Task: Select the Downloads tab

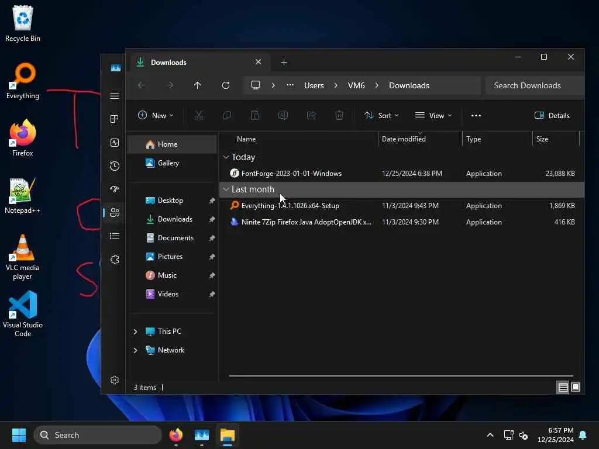Action: pos(199,62)
